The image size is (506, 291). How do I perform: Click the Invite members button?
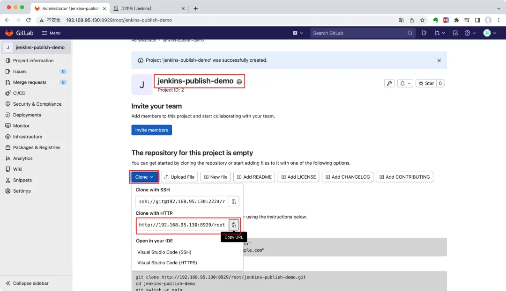151,130
